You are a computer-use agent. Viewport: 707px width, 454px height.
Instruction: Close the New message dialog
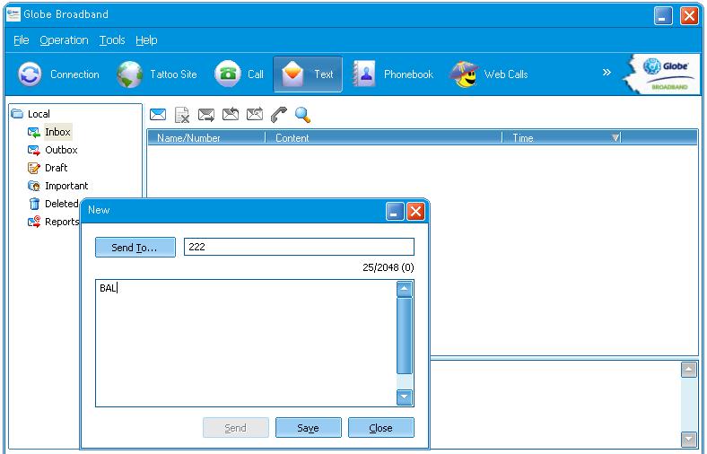pyautogui.click(x=415, y=212)
